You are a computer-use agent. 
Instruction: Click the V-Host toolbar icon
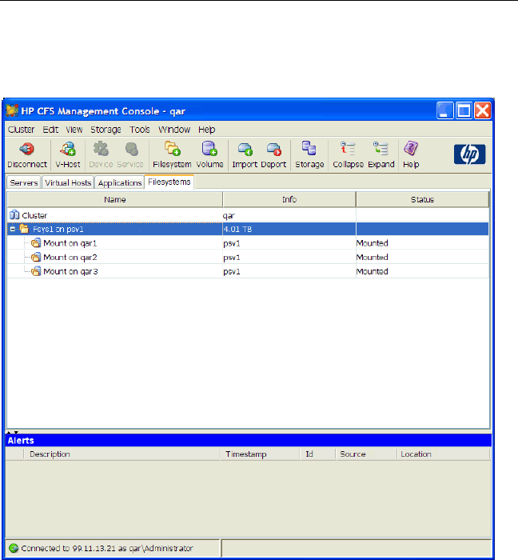[66, 149]
